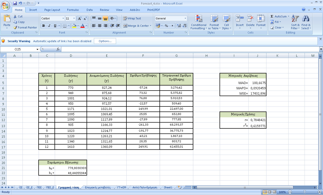Increase font size with Grow Font
This screenshot has width=323, height=195.
point(79,18)
